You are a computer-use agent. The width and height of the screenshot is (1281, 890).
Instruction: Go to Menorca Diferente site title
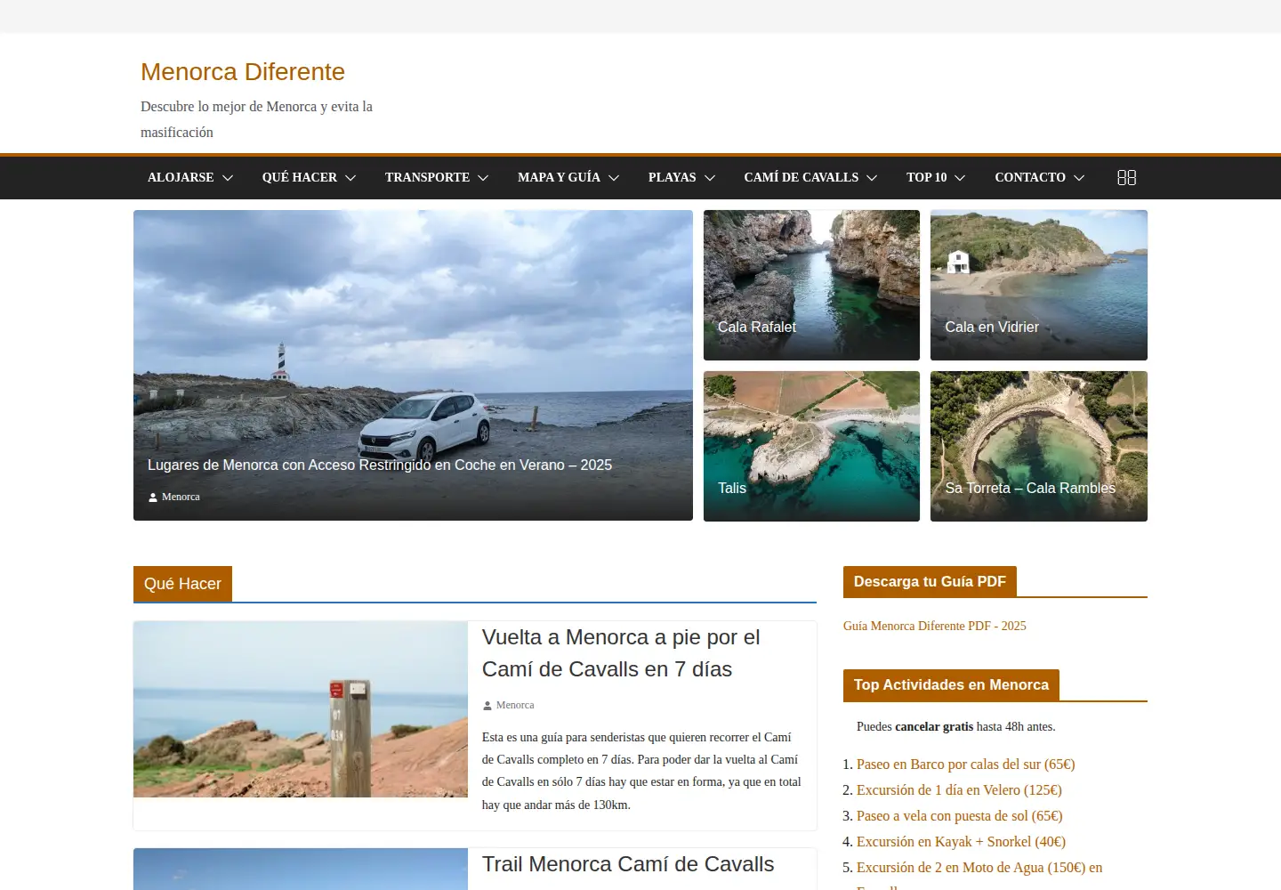click(x=243, y=71)
